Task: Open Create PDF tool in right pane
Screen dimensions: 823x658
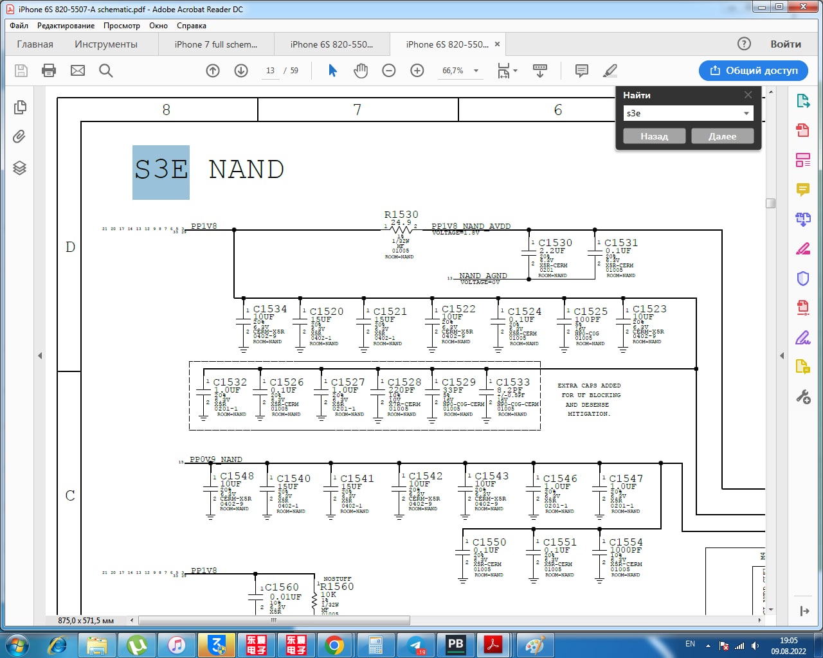Action: [x=803, y=130]
